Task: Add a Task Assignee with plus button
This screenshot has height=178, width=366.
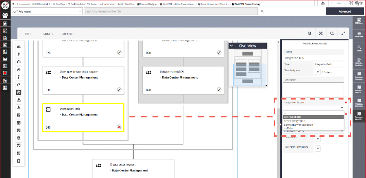Action: (318, 72)
